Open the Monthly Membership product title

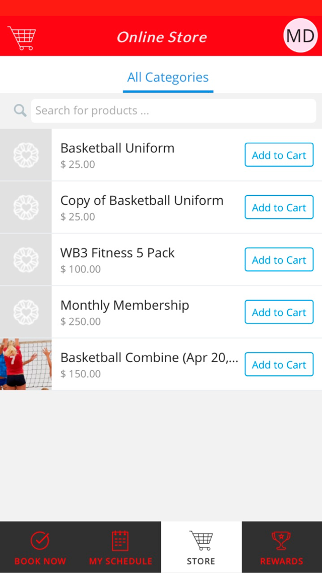click(125, 306)
